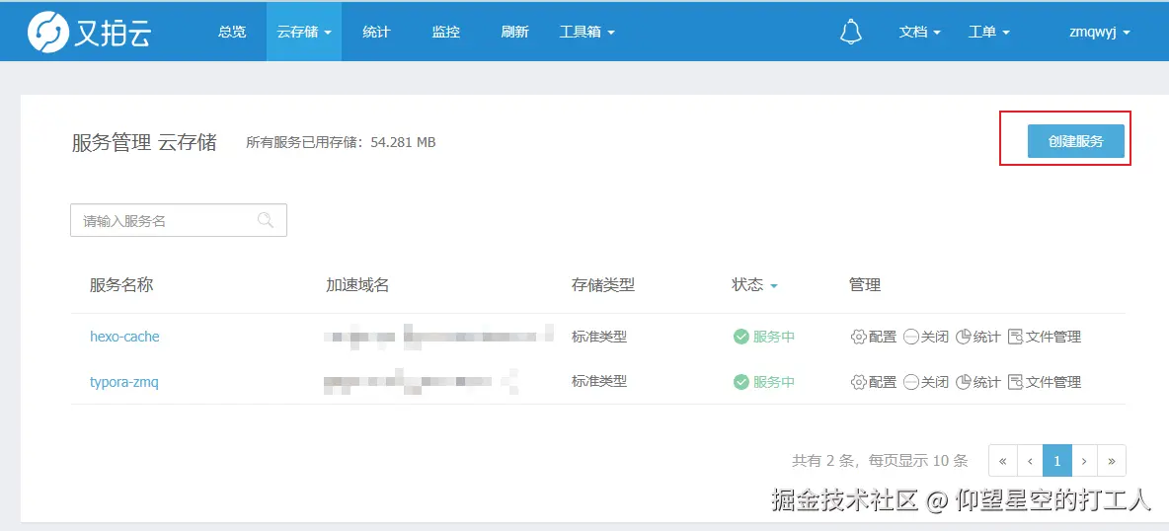Click green status check for hexo-cache
The image size is (1169, 531).
(x=740, y=338)
